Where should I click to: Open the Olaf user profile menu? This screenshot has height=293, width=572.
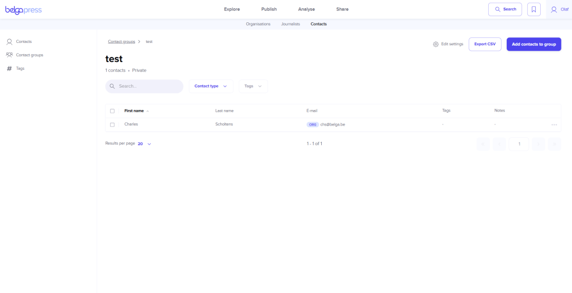[560, 9]
